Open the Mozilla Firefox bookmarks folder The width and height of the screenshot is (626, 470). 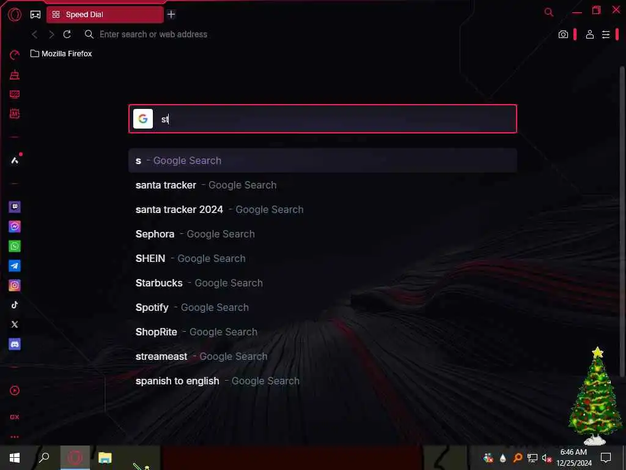61,54
